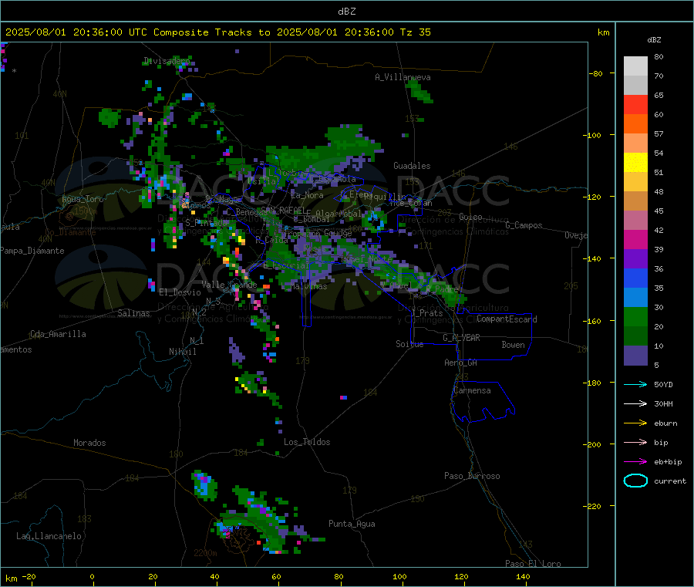Click the 'G_Campos' map label
Screen dimensions: 694x587
tap(524, 225)
